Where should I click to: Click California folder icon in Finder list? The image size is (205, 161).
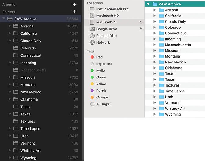[161, 16]
